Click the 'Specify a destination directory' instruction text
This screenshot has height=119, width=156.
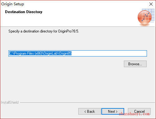coord(44,31)
